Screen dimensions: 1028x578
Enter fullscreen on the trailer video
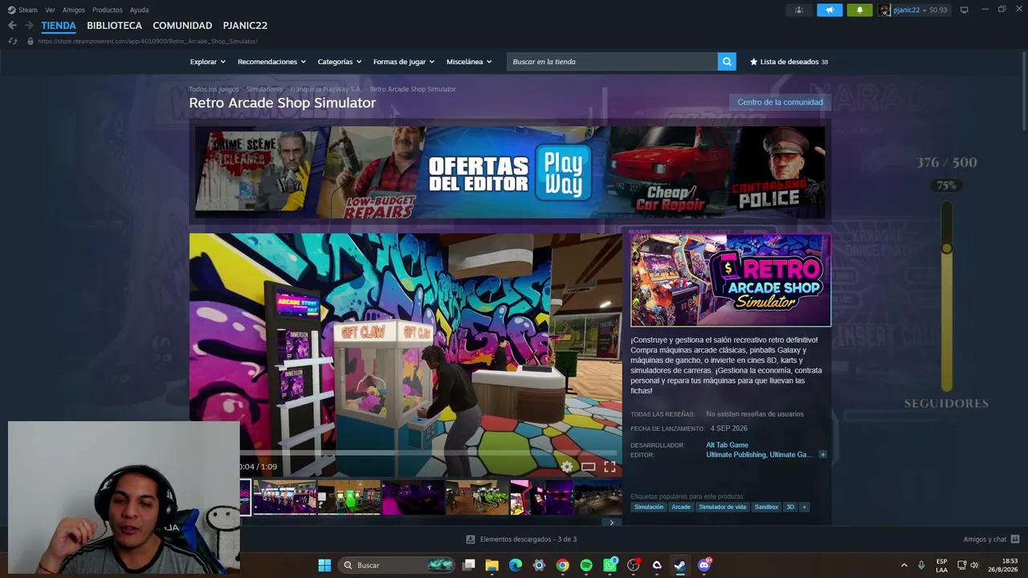(x=610, y=466)
